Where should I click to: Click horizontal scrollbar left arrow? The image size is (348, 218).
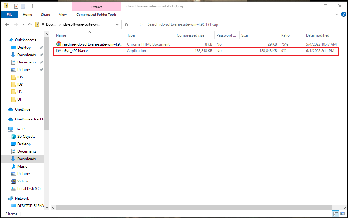tap(53, 207)
